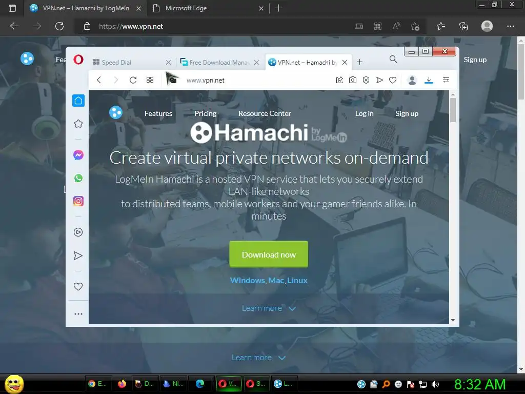Add page to Edge favorites star
The height and width of the screenshot is (394, 525).
click(415, 26)
